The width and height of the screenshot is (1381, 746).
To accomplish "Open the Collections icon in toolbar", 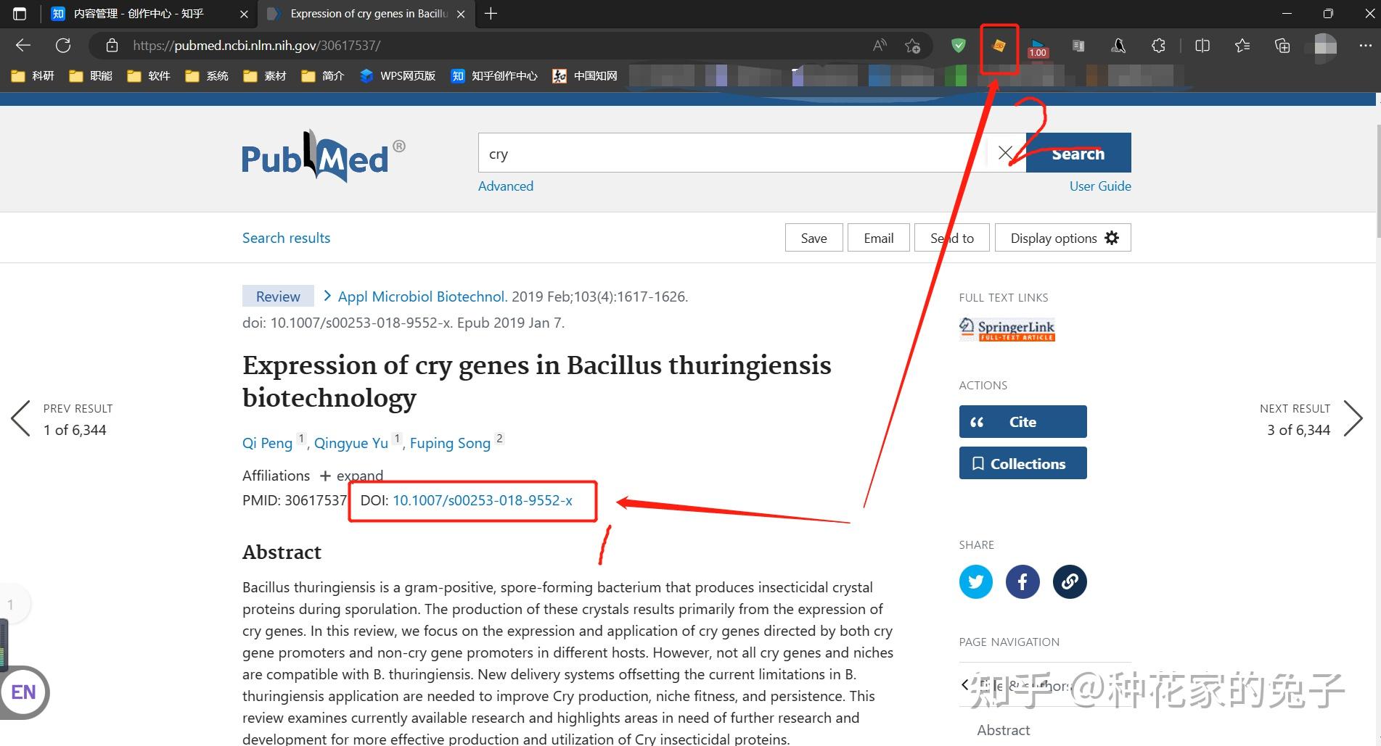I will (x=1282, y=45).
